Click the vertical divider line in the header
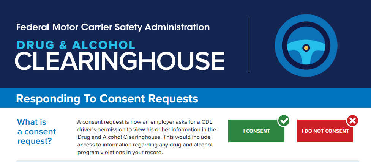The height and width of the screenshot is (162, 371). point(249,45)
